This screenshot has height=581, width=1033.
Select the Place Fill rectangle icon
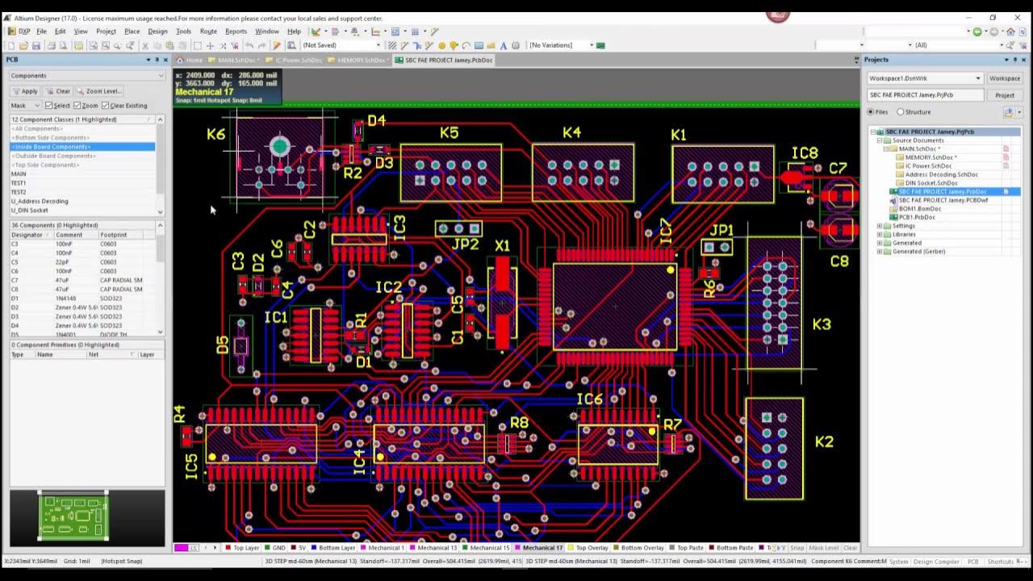click(x=479, y=45)
